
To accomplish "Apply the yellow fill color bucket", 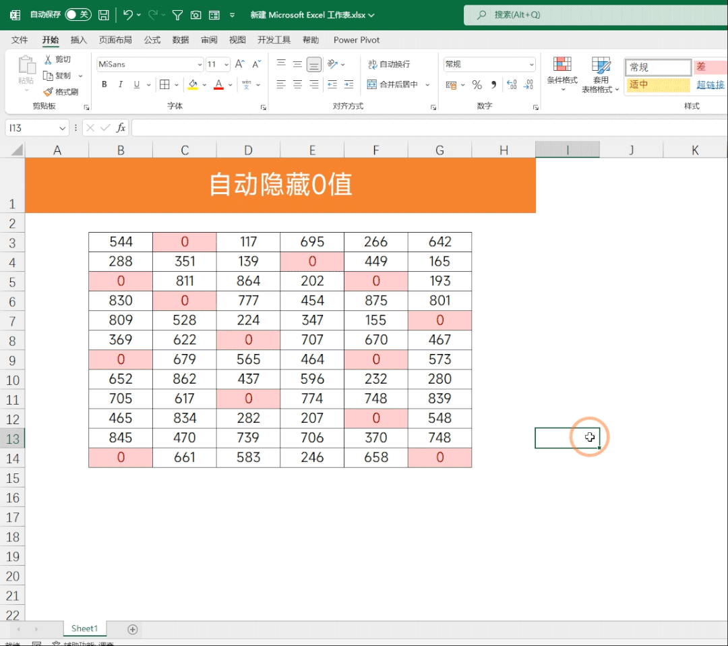I will tap(193, 84).
